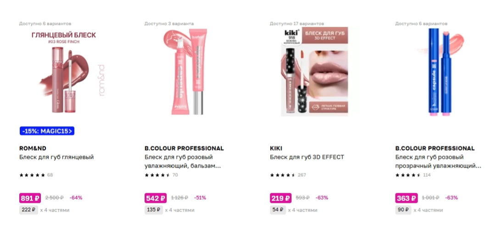Click the title 'Блеск для губ глянцевый'
This screenshot has width=496, height=239.
[x=56, y=157]
